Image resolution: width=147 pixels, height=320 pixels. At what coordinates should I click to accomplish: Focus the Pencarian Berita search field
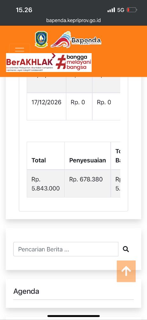(x=66, y=249)
